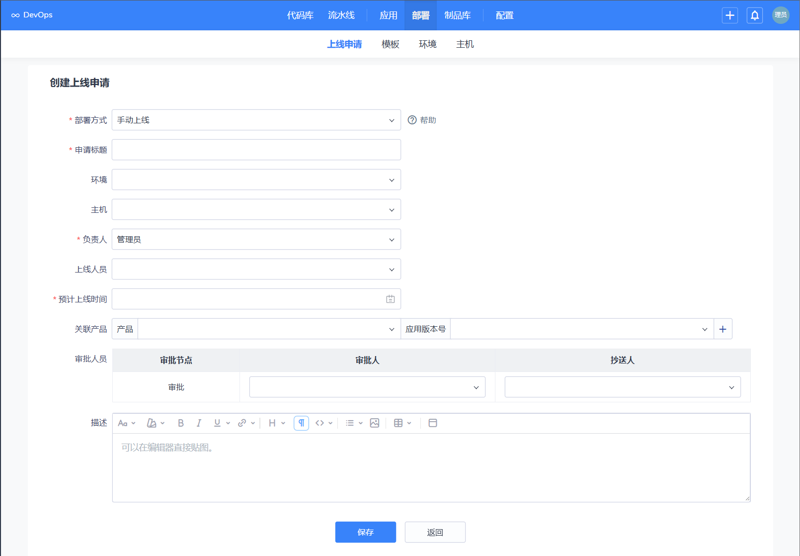Expand link options arrow

coord(253,423)
